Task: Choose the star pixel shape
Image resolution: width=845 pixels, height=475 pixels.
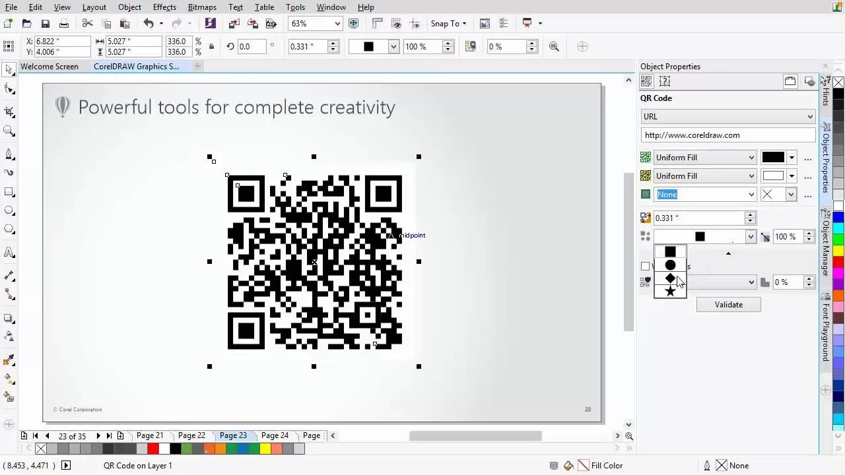Action: click(x=670, y=291)
